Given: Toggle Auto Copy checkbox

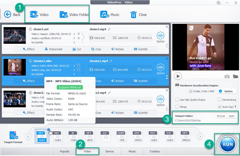Looking at the screenshot, I should [219, 107].
